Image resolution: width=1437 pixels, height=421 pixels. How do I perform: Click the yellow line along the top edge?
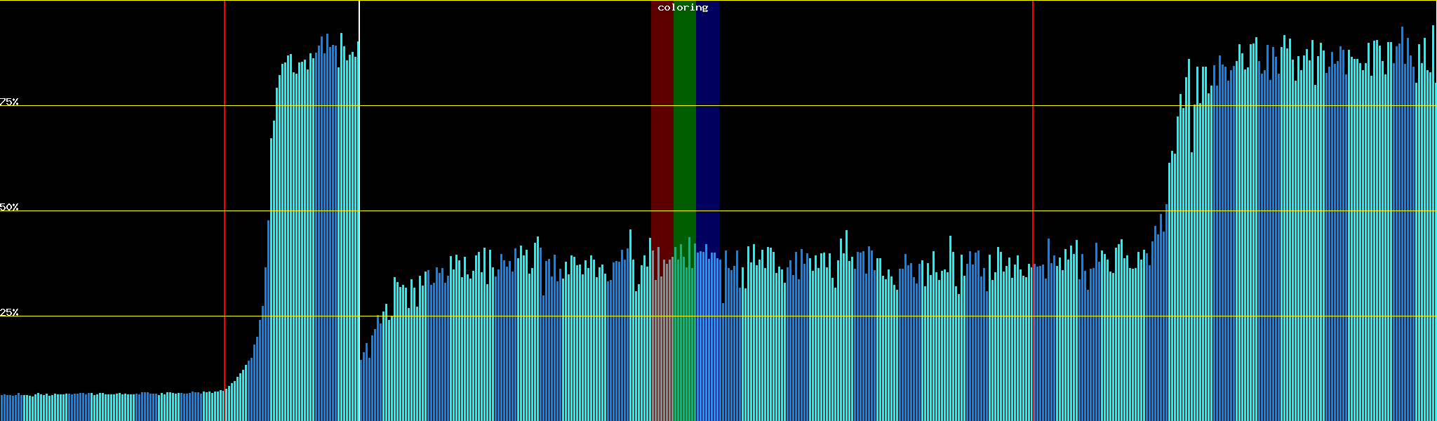(x=842, y=1)
